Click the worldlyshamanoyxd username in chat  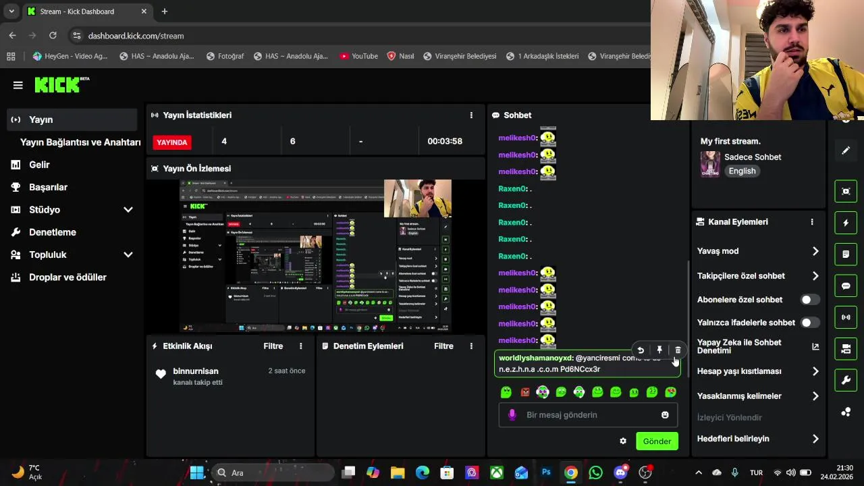tap(536, 358)
